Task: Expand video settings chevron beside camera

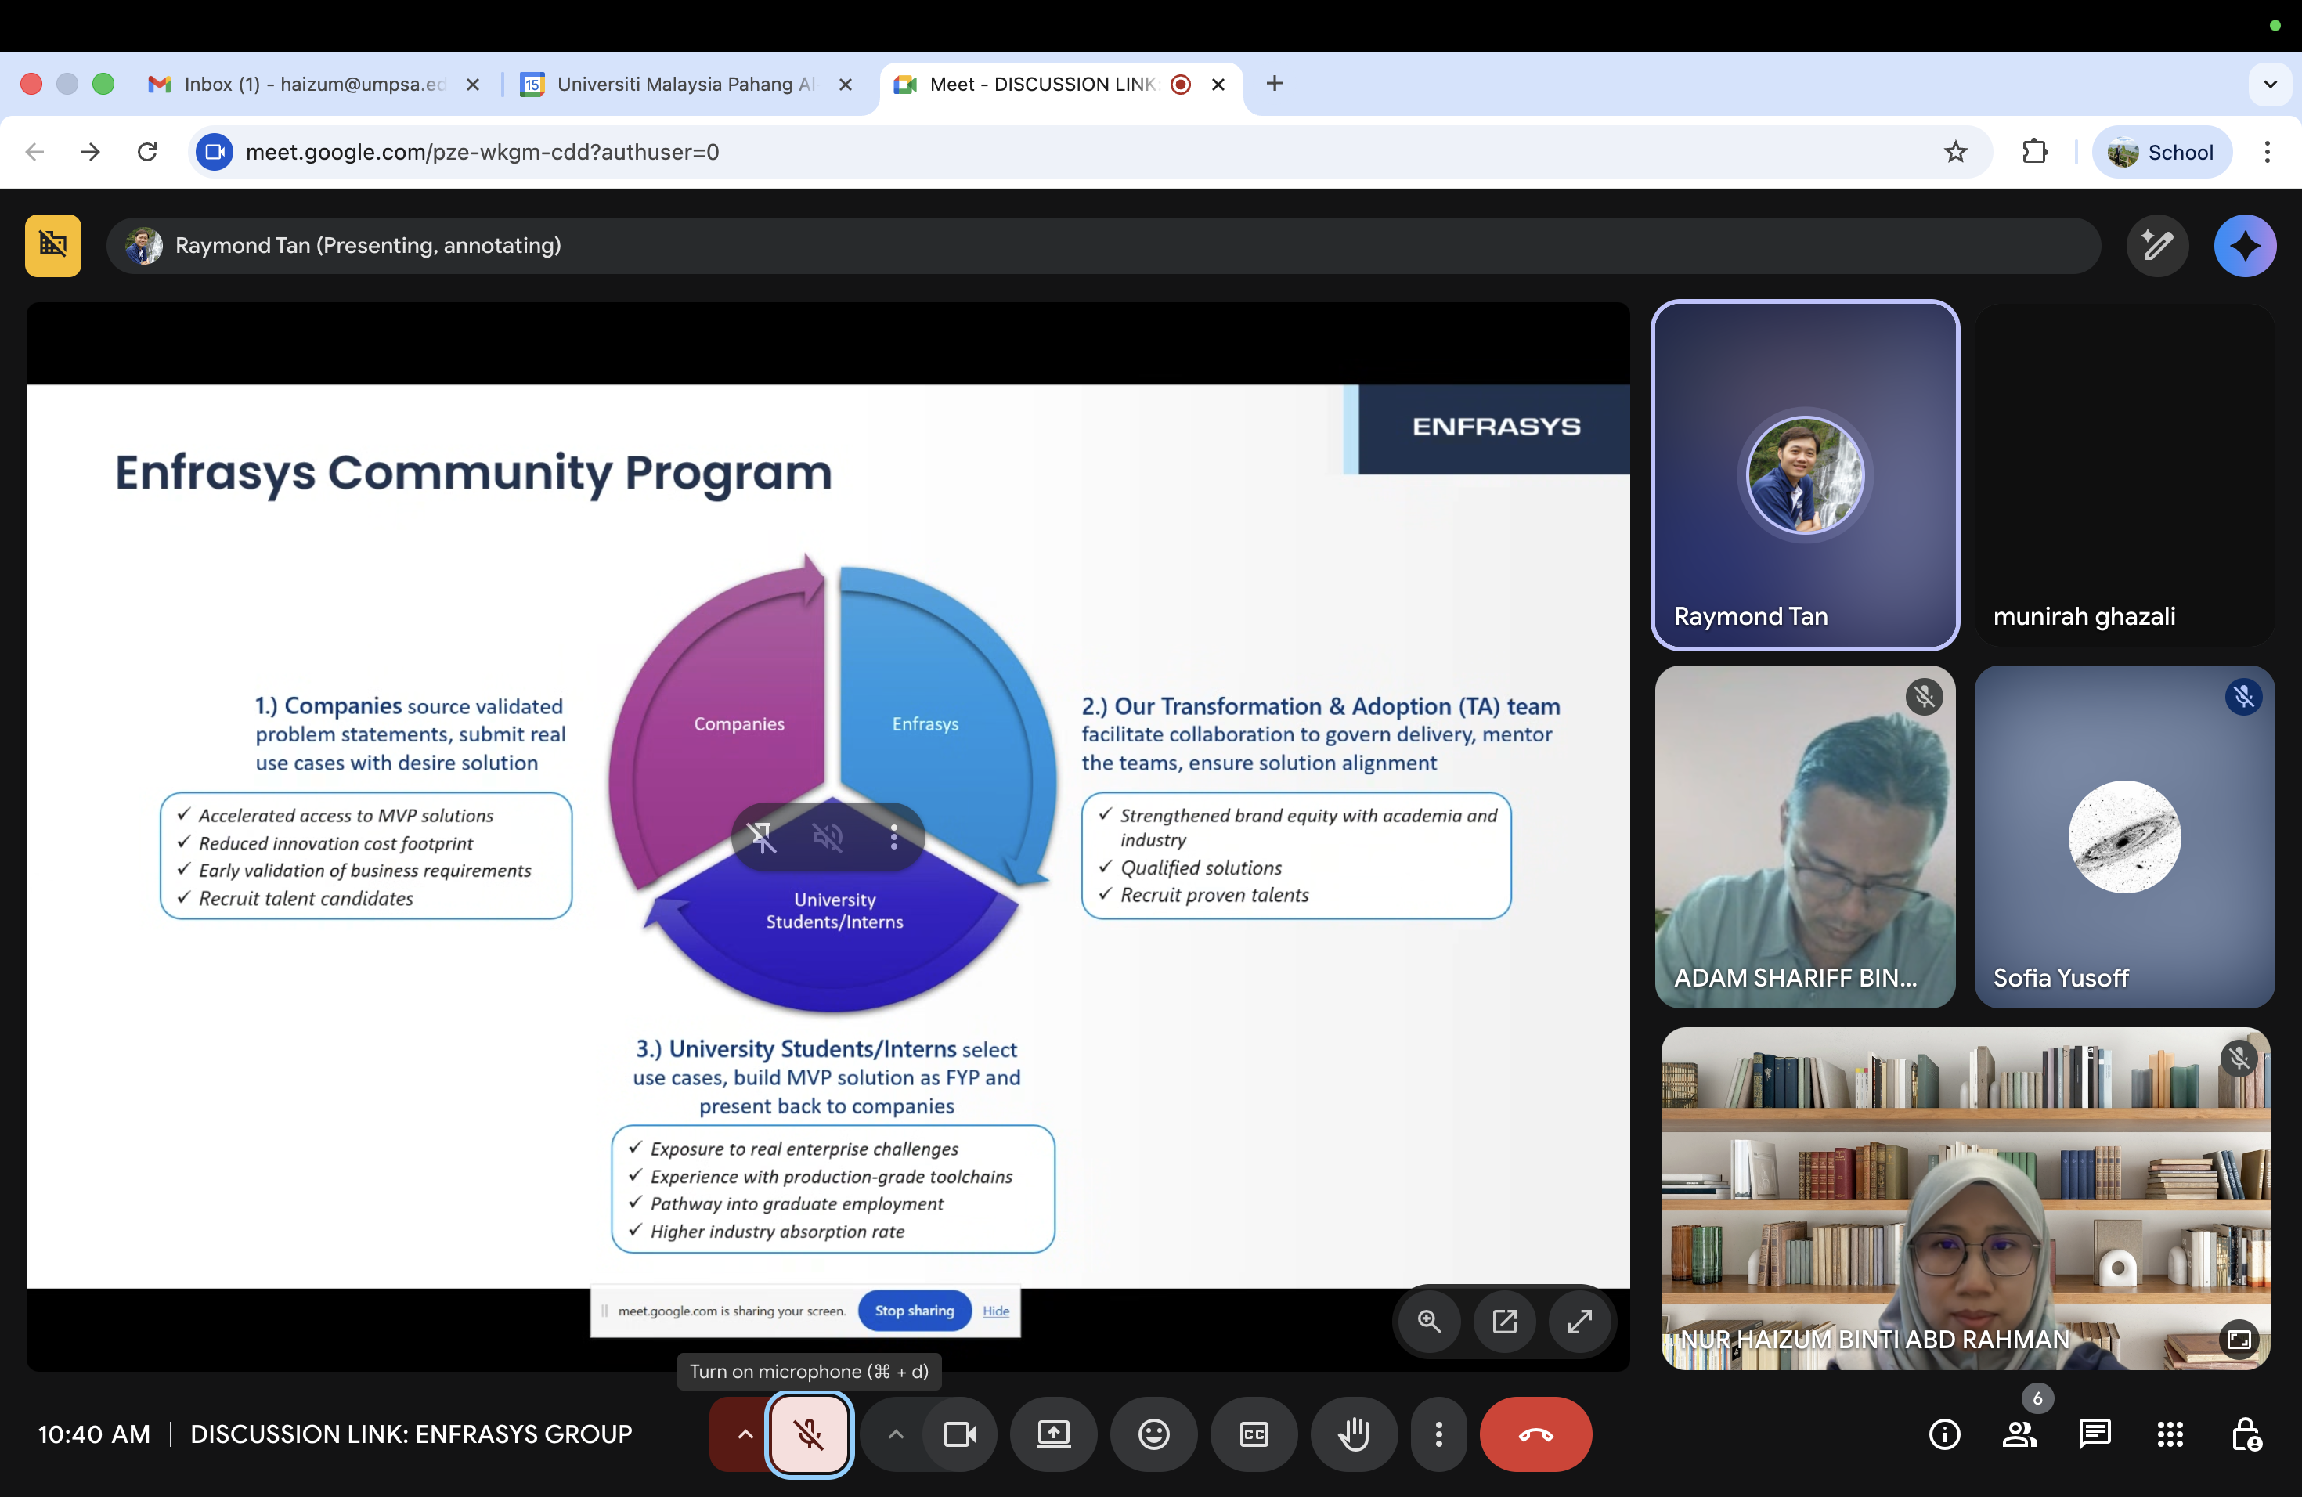Action: click(x=896, y=1434)
